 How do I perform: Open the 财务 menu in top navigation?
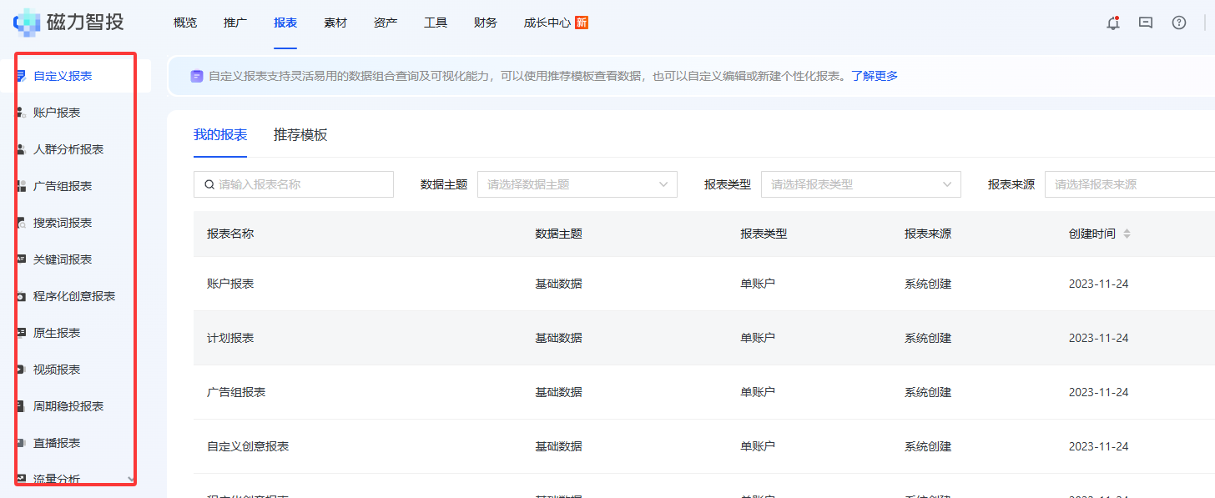coord(485,23)
